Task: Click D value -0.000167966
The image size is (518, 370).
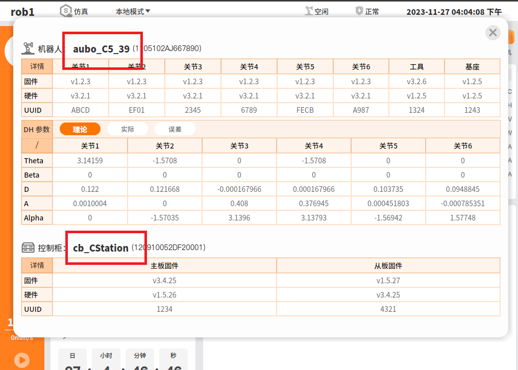Action: point(239,189)
